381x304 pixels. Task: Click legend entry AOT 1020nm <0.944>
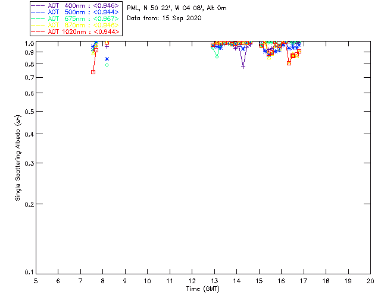tap(75, 31)
